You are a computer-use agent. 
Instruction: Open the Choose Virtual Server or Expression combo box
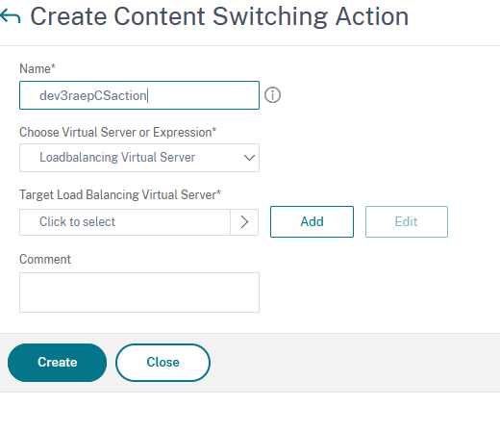click(139, 158)
